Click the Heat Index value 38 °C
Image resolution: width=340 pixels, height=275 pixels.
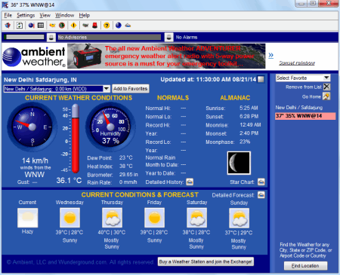point(126,166)
